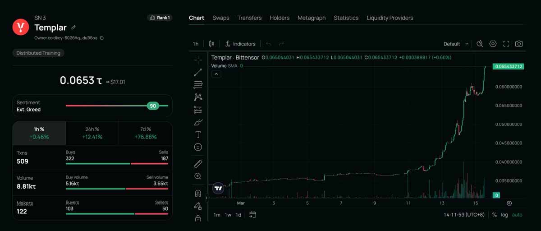Viewport: 541px width, 231px height.
Task: Open the forecasting and measurement tools
Action: [x=198, y=110]
